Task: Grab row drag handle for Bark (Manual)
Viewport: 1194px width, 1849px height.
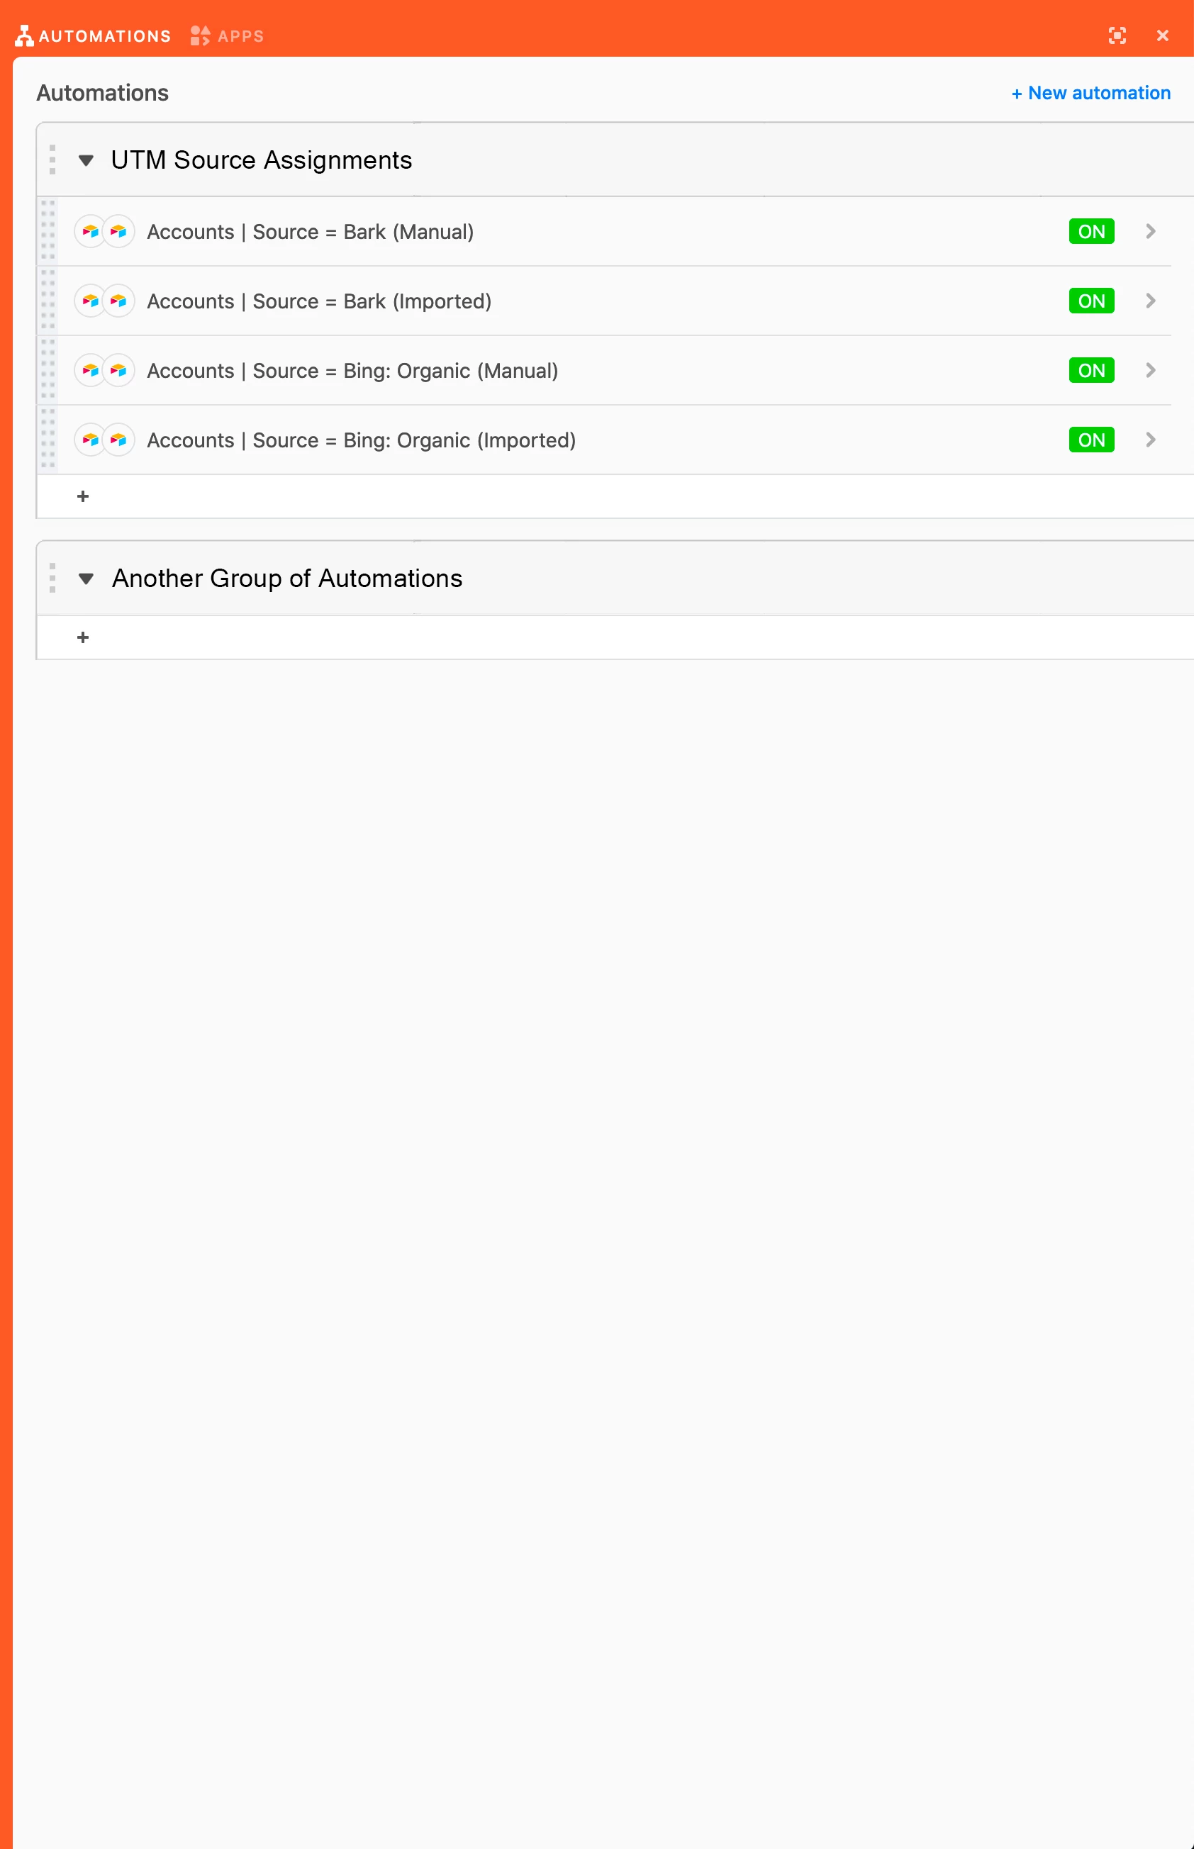Action: click(x=48, y=230)
